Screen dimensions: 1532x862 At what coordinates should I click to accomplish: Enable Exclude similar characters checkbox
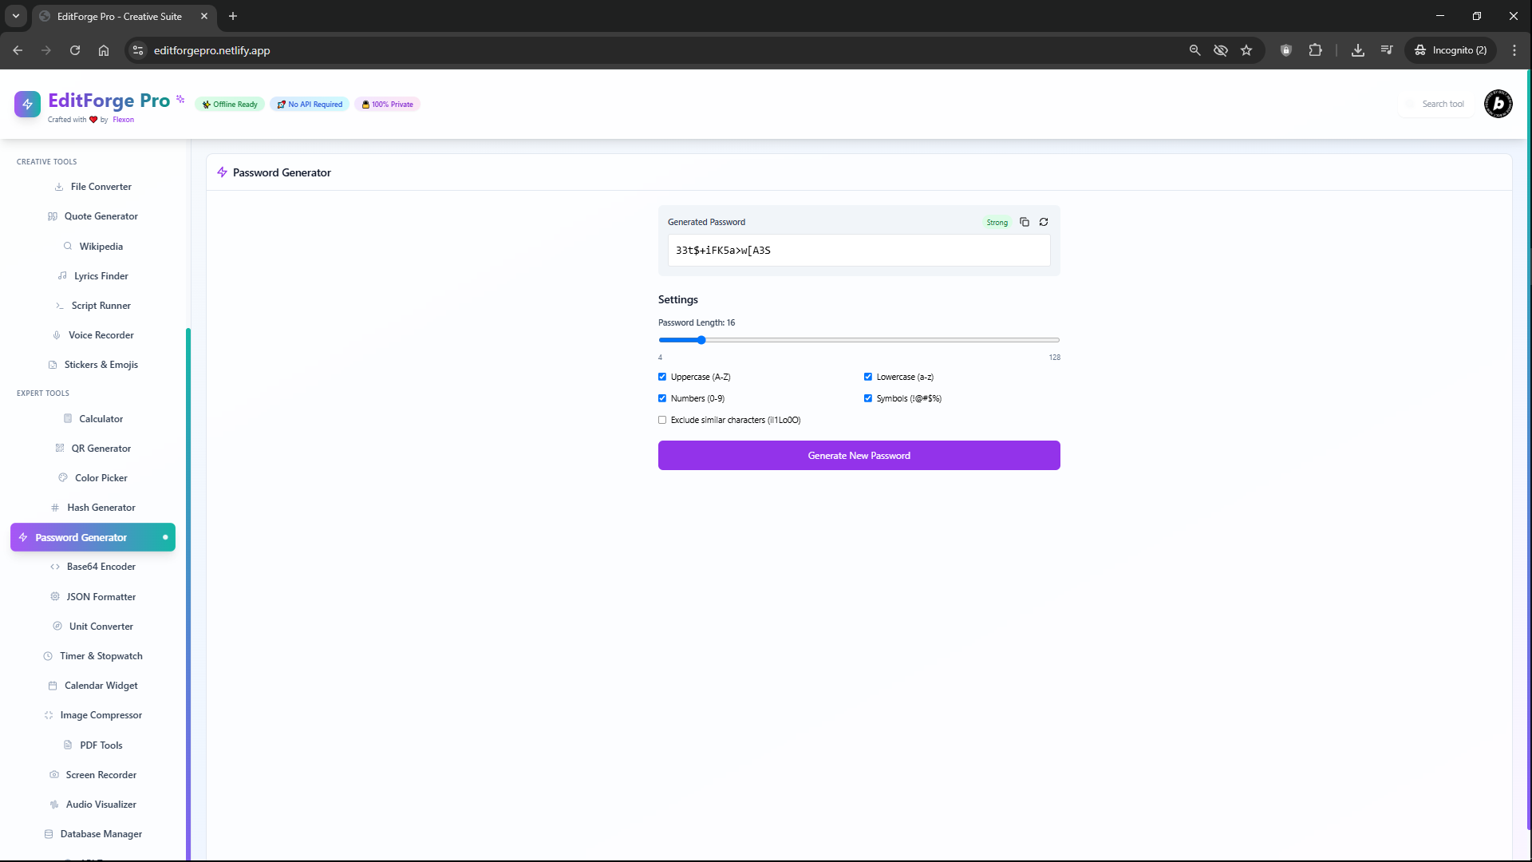pyautogui.click(x=662, y=420)
